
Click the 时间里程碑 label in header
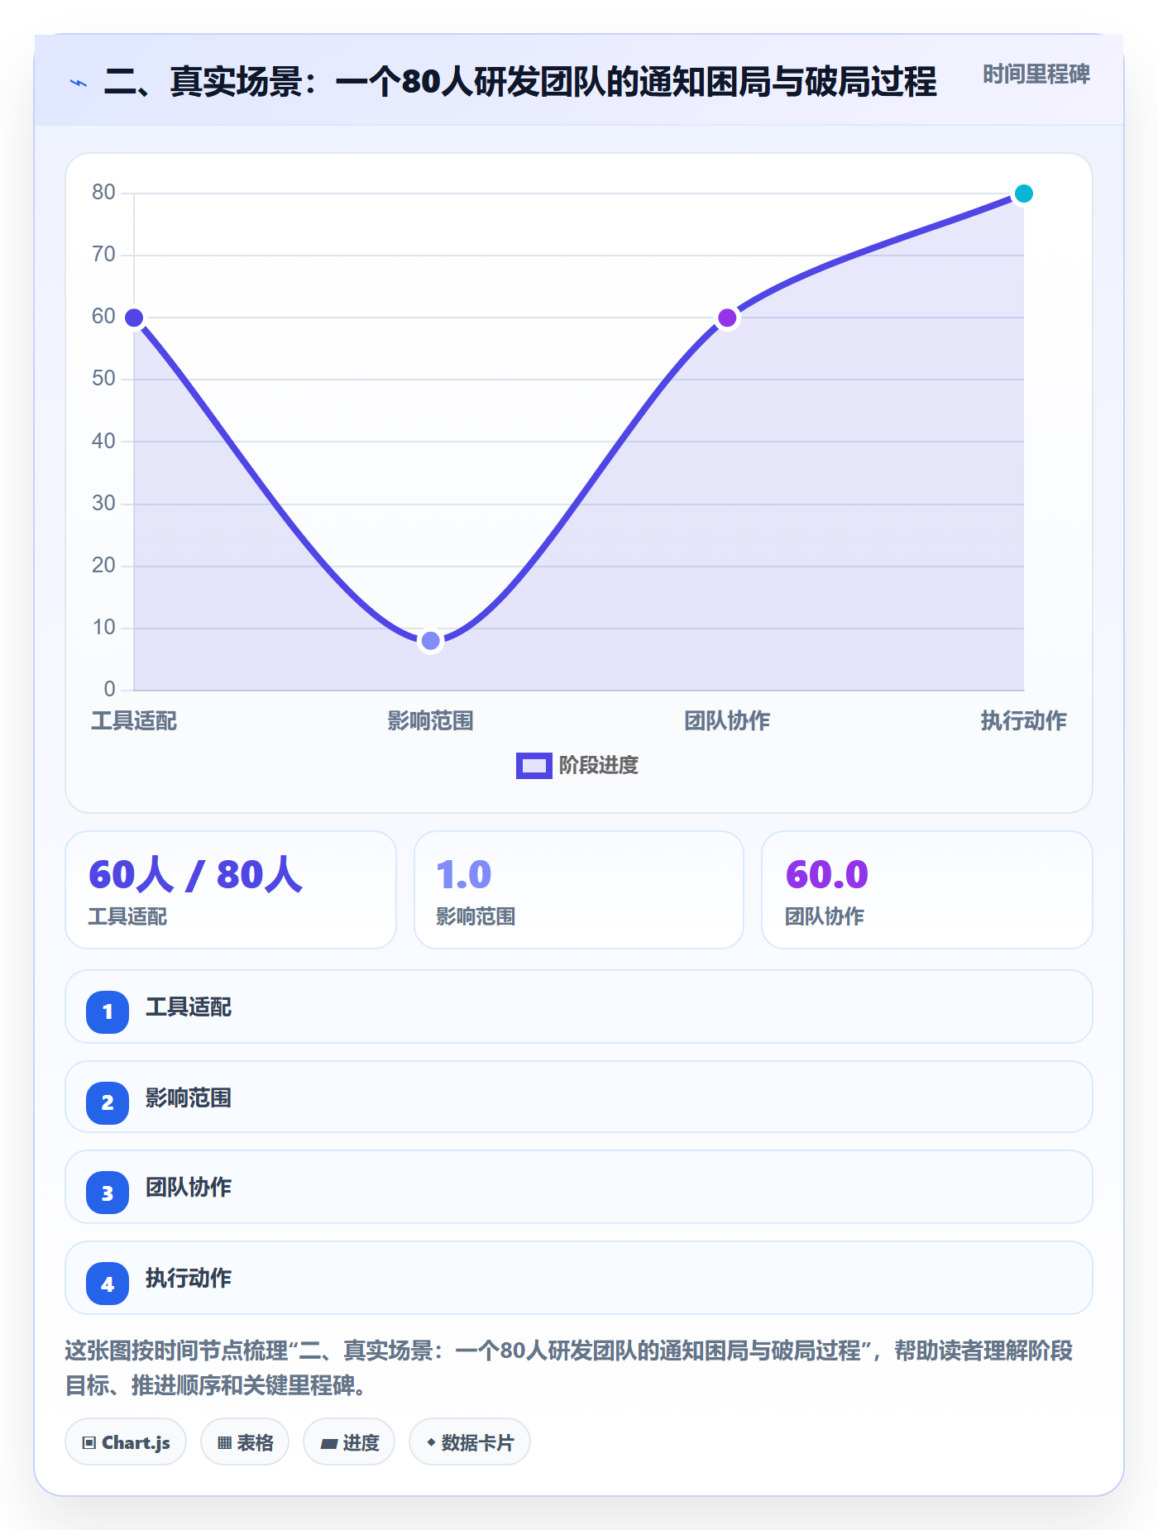tap(1036, 74)
